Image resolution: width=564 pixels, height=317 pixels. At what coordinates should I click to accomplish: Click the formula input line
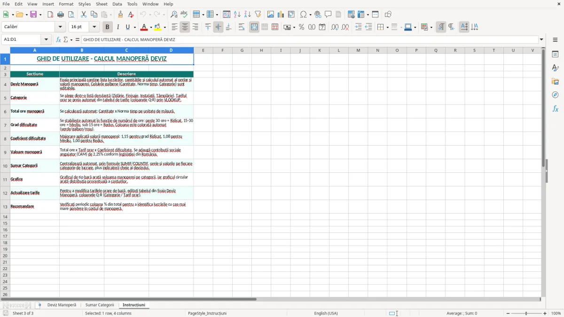tap(310, 39)
